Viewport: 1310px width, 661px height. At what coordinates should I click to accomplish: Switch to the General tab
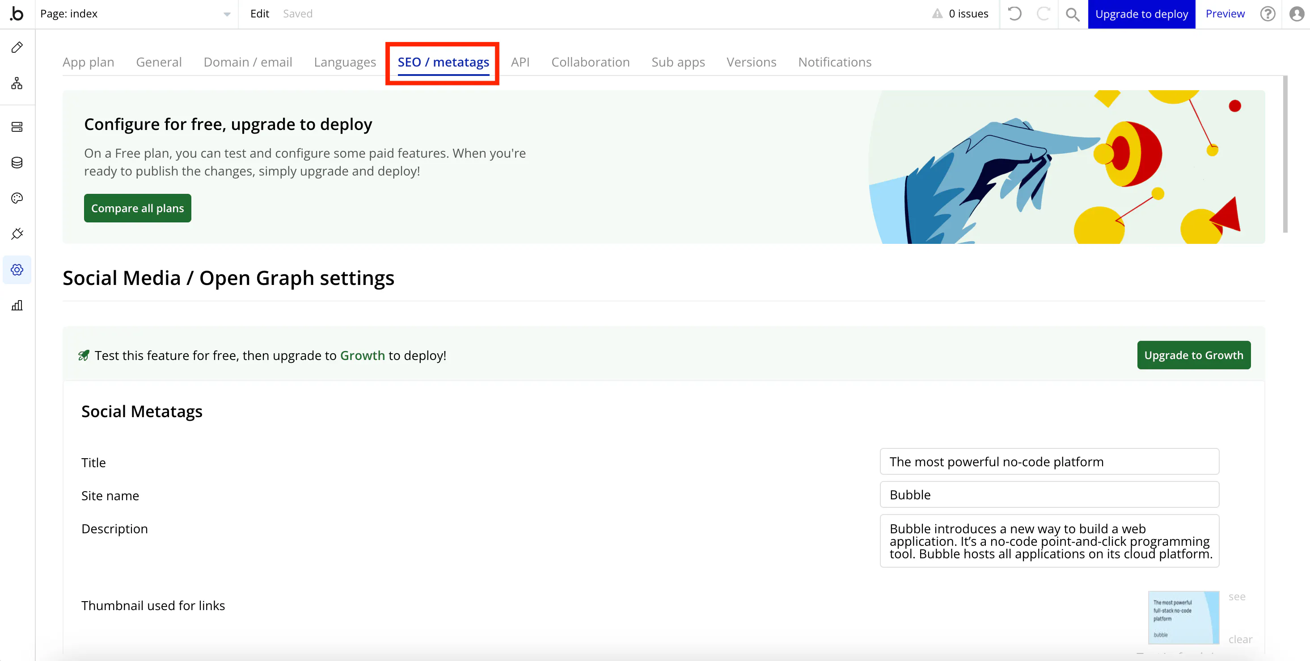click(159, 62)
